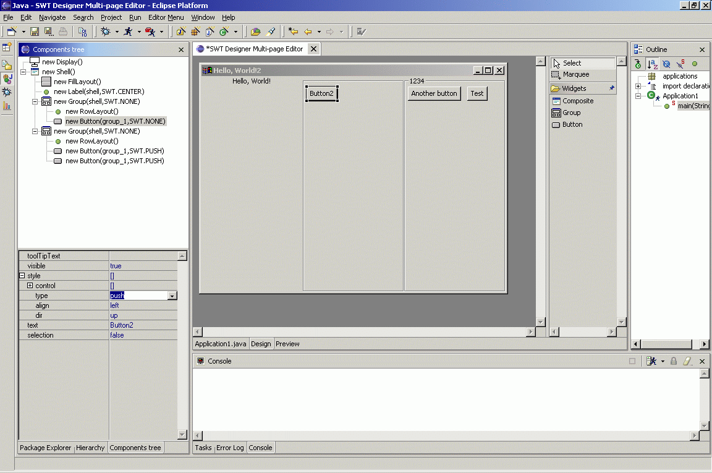The width and height of the screenshot is (712, 473).
Task: Click the binary build icon in toolbar
Action: click(x=82, y=32)
